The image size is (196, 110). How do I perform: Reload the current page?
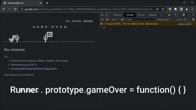tap(15, 9)
